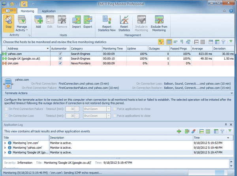Switch to the Application tab
Screen dimensions: 237x176
pyautogui.click(x=49, y=11)
